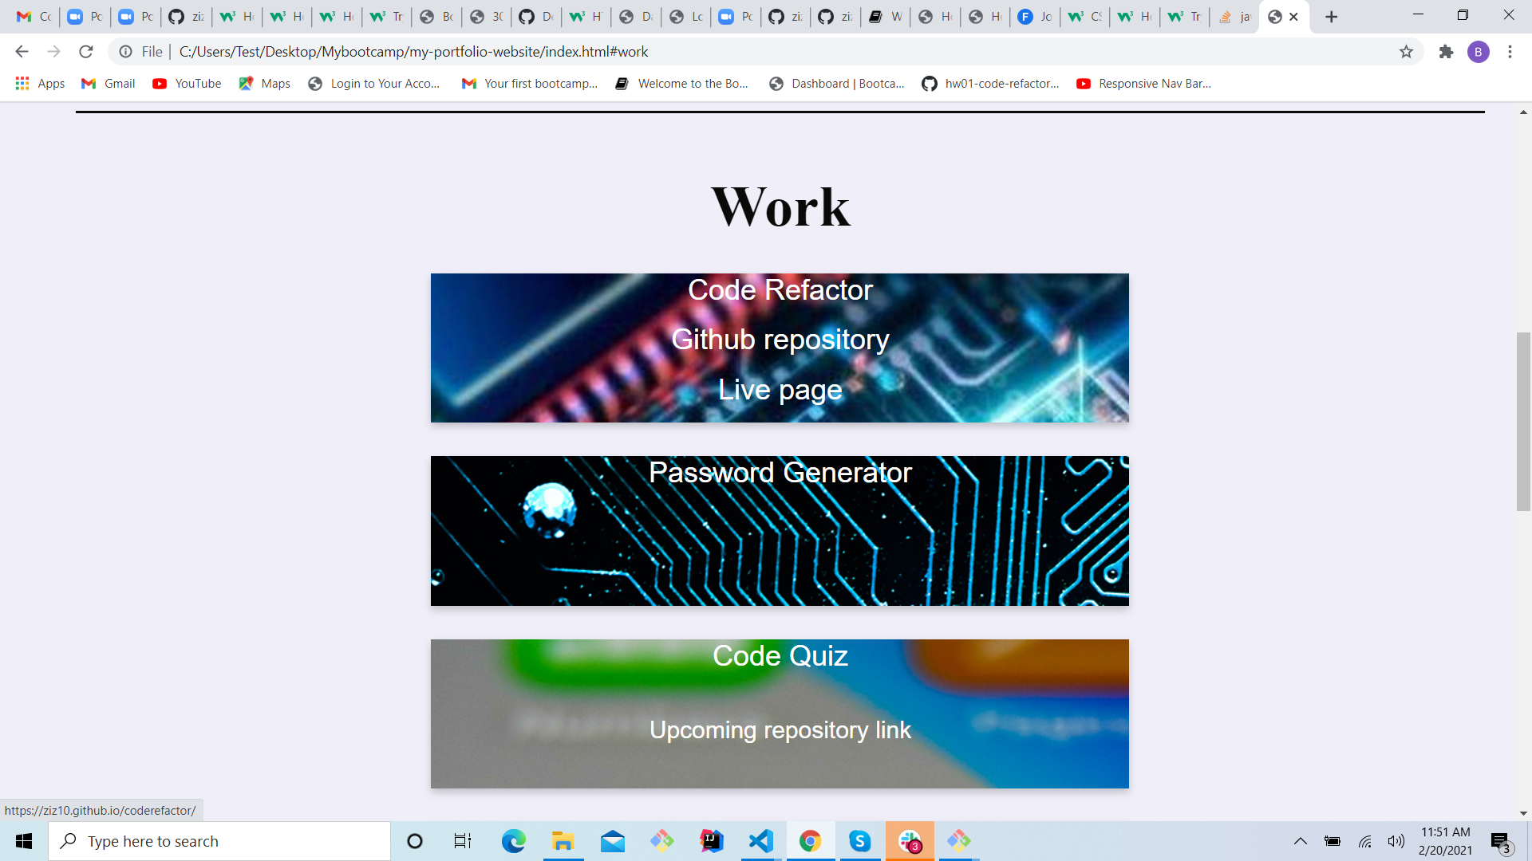Open the volume control icon
1532x861 pixels.
tap(1396, 841)
